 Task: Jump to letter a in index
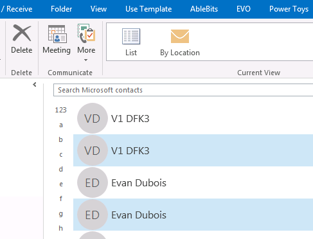coord(61,125)
